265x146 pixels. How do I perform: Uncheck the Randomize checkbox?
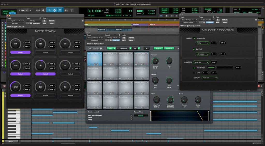(194, 68)
